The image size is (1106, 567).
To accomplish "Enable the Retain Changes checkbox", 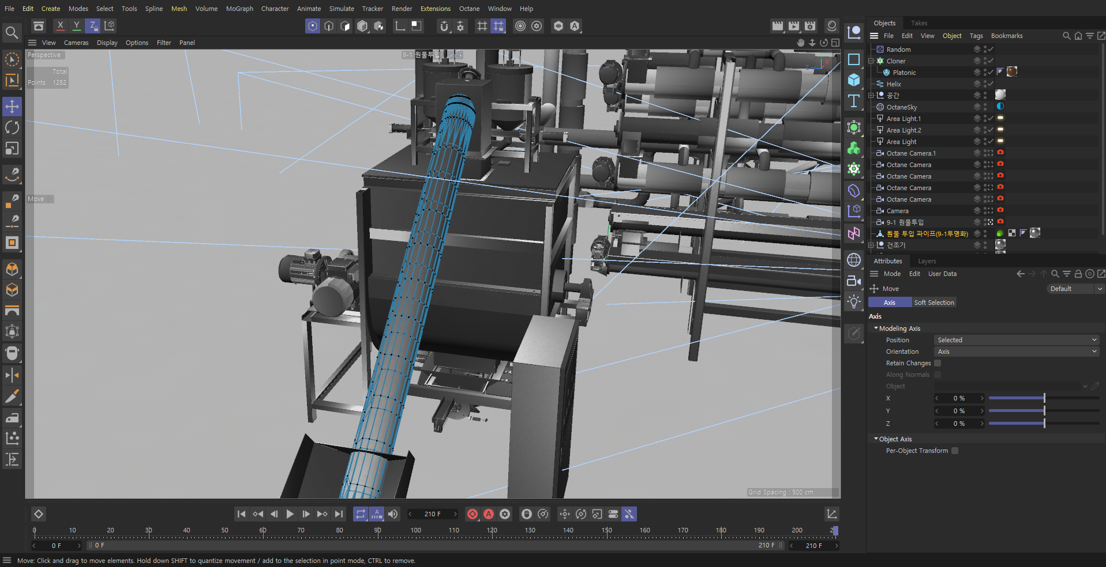I will 938,363.
